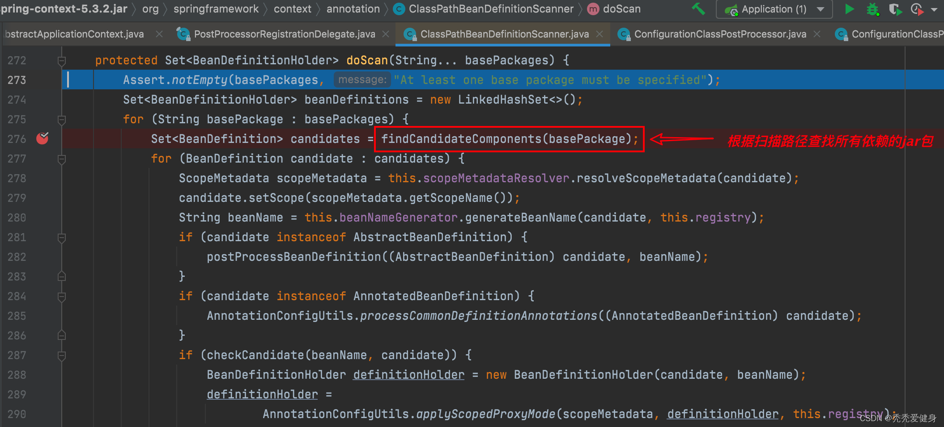Image resolution: width=944 pixels, height=427 pixels.
Task: Close the ConfigurationClassPostProcessor.java tab
Action: 817,34
